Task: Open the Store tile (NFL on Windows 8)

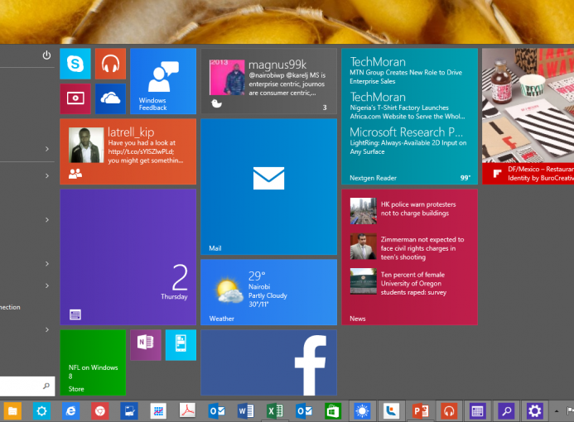Action: 93,362
